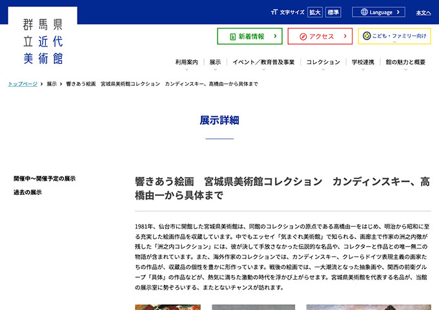This screenshot has height=310, width=439.
Task: Click the compass icon beside アクセス
Action: [x=301, y=37]
